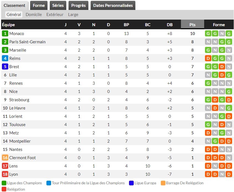This screenshot has height=192, width=234.
Task: Sort table by Pts column header
Action: tap(192, 25)
